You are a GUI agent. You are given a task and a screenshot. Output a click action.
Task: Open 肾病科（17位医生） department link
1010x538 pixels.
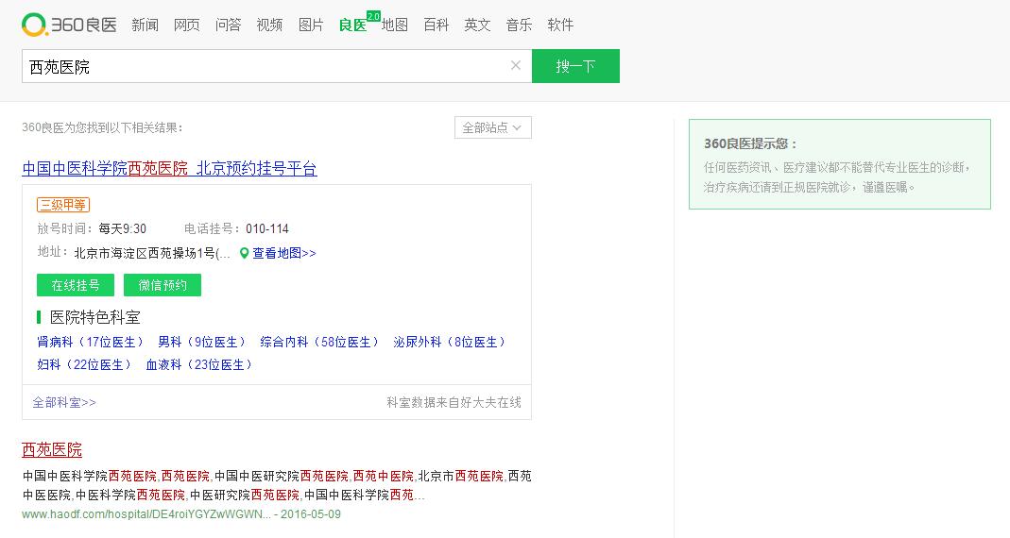coord(90,342)
